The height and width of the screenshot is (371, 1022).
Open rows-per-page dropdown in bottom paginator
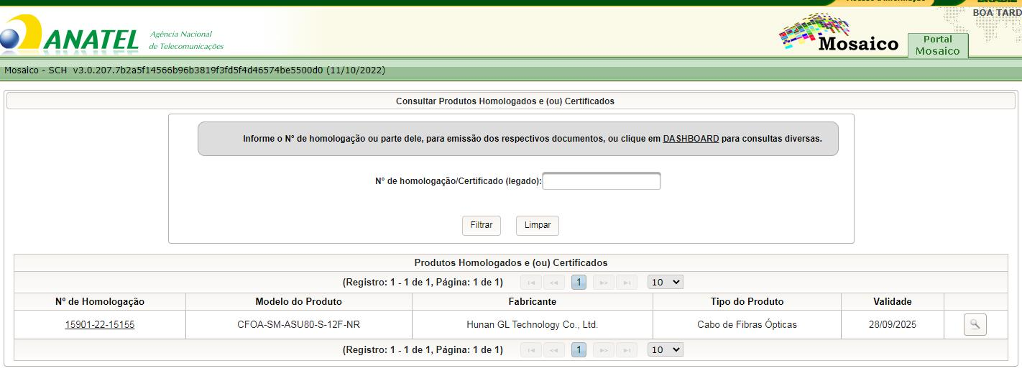(x=666, y=350)
